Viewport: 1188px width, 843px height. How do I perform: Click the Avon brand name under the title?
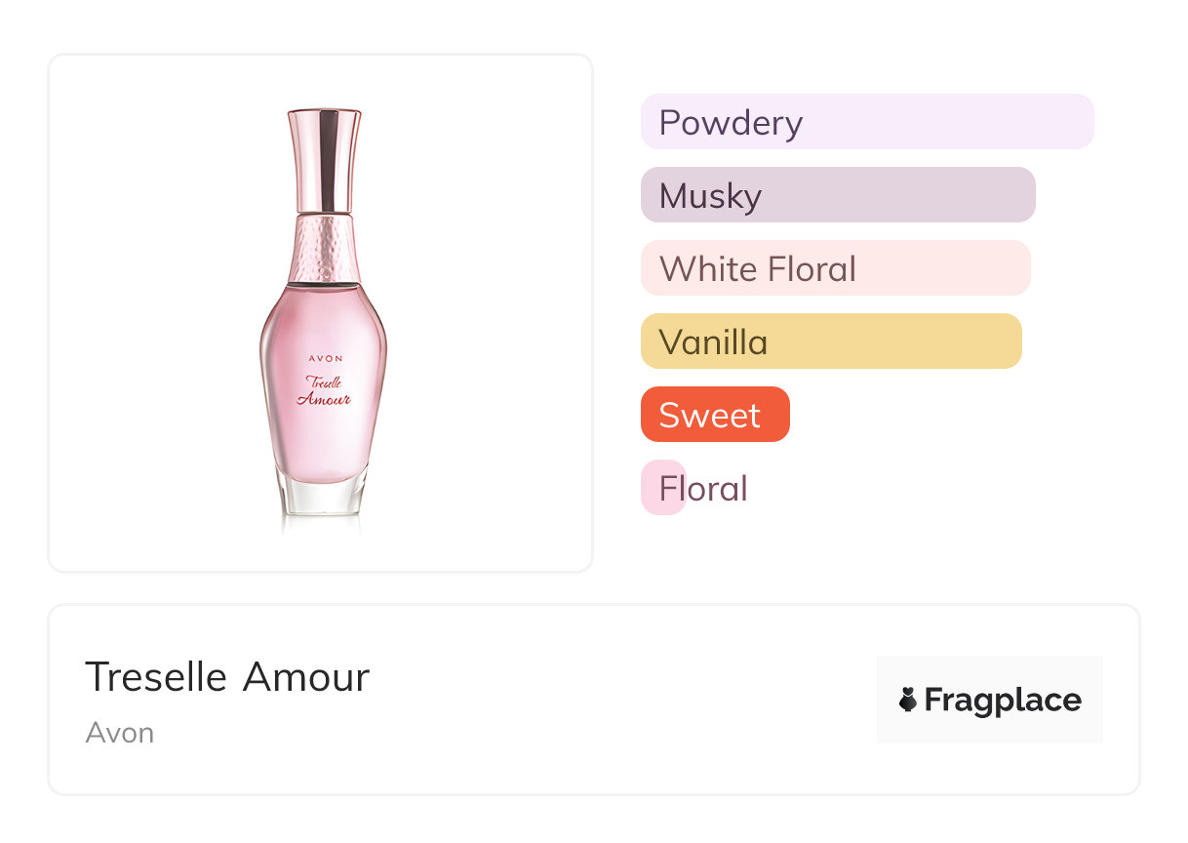pyautogui.click(x=119, y=733)
